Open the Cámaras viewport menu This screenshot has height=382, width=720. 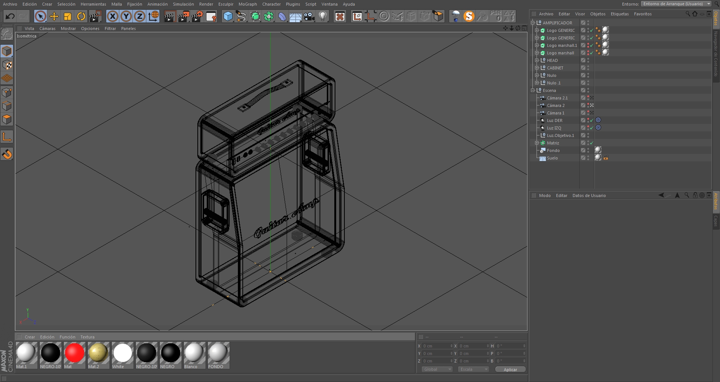point(47,29)
